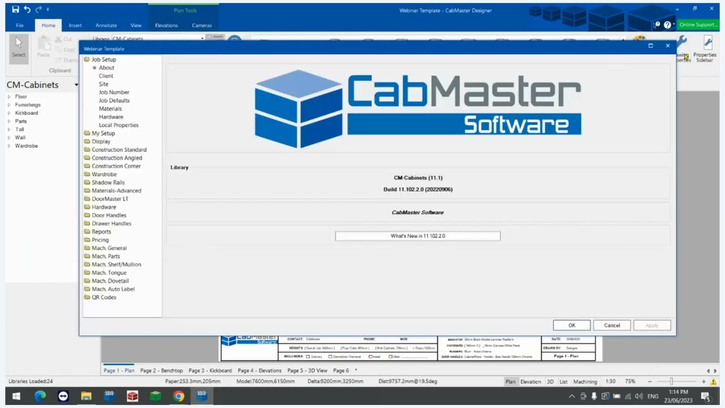Click Pricing folder icon
This screenshot has height=408, width=725.
(x=87, y=240)
